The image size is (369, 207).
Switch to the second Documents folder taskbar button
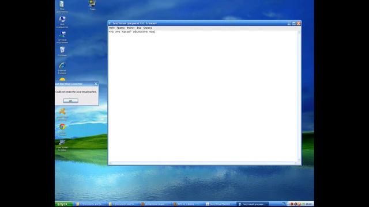click(123, 204)
